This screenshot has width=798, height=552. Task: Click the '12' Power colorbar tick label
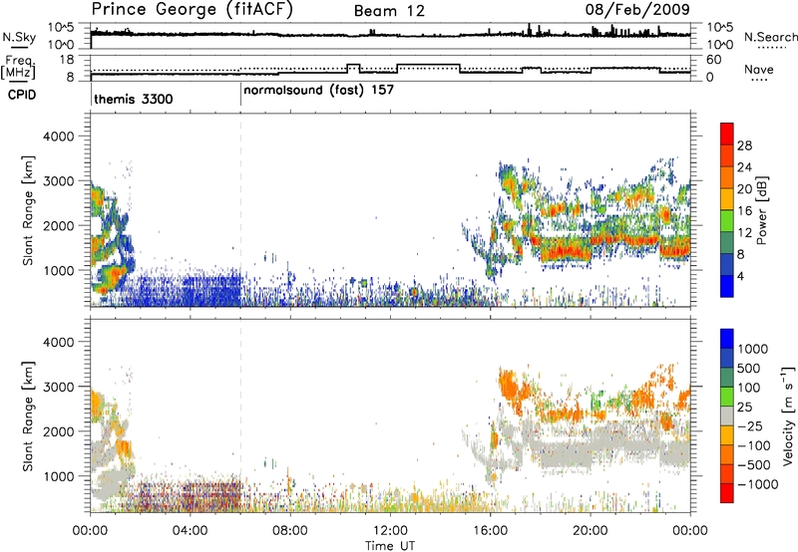tap(744, 232)
